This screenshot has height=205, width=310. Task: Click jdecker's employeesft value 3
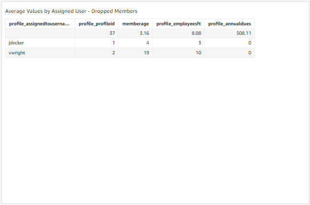point(178,43)
